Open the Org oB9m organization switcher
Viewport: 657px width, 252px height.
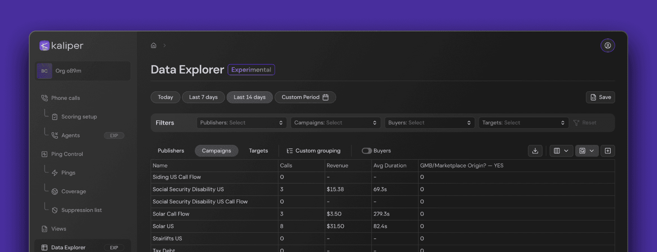tap(83, 71)
